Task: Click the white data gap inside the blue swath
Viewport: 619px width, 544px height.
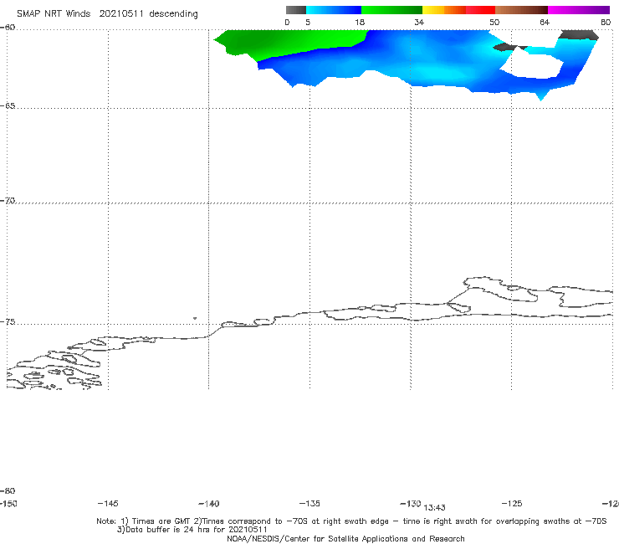Action: (533, 64)
